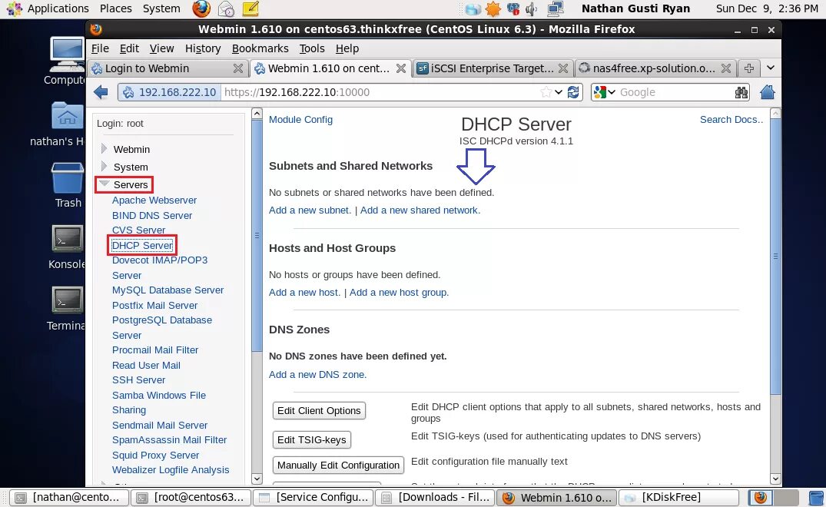
Task: Click the Search Docs link
Action: click(x=731, y=120)
